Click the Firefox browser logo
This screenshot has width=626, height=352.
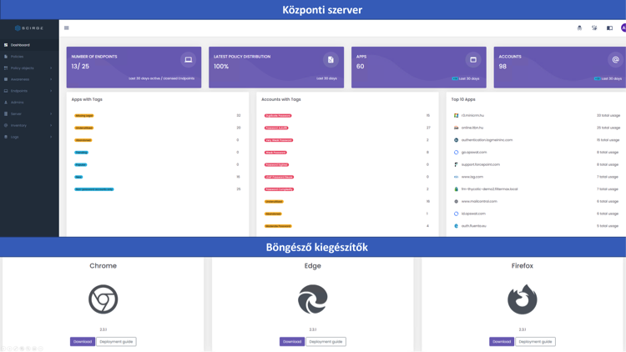[523, 299]
